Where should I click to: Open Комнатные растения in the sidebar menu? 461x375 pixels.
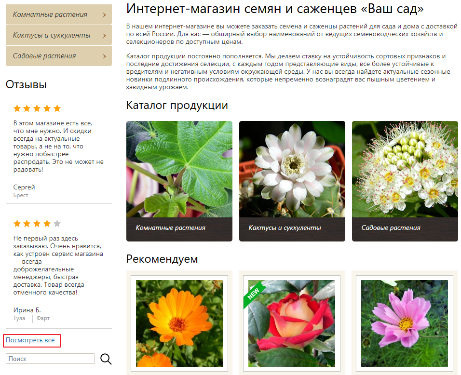50,14
